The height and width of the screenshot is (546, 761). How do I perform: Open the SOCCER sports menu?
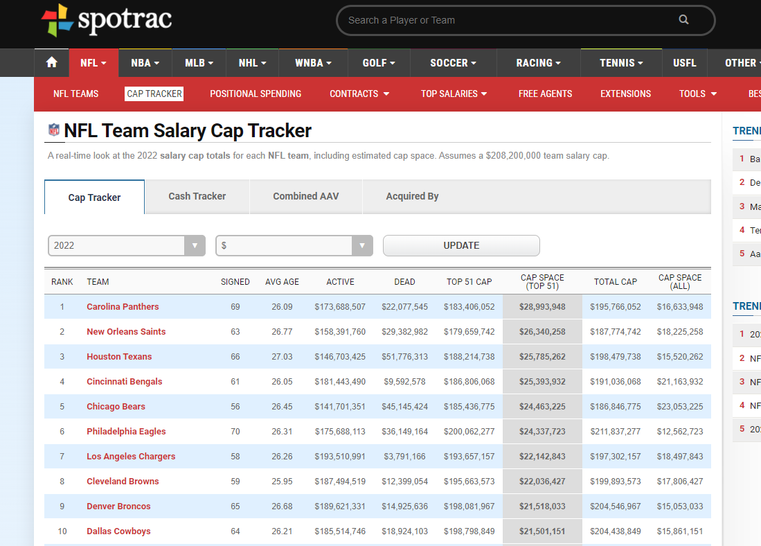[454, 62]
